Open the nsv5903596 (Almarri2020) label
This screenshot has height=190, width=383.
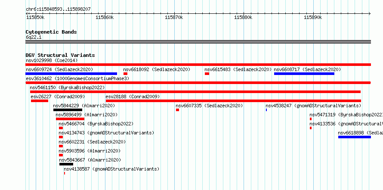[x=90, y=151]
